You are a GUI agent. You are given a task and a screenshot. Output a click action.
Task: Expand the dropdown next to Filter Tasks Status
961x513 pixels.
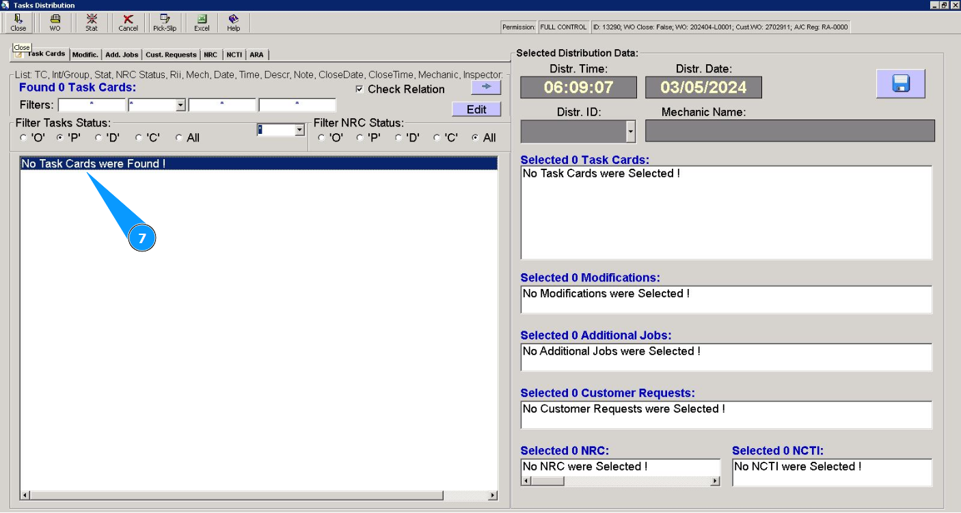pos(299,130)
